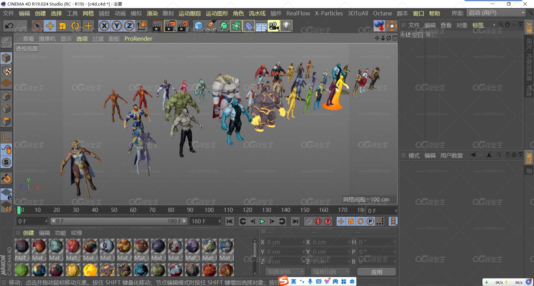The width and height of the screenshot is (534, 286).
Task: Open 渲染 menu in main menu bar
Action: coord(152,13)
